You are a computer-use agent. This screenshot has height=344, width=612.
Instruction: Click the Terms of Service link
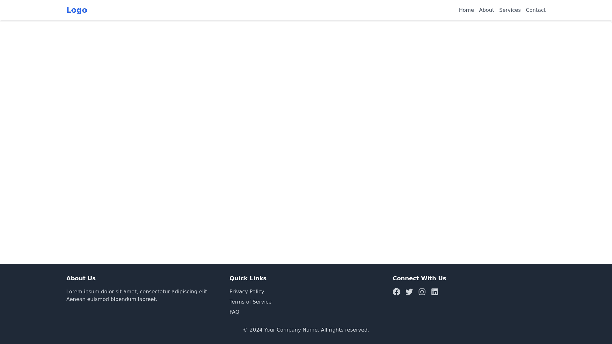250,302
